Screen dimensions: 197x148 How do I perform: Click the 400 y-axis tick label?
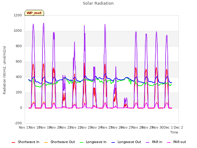(x=19, y=77)
